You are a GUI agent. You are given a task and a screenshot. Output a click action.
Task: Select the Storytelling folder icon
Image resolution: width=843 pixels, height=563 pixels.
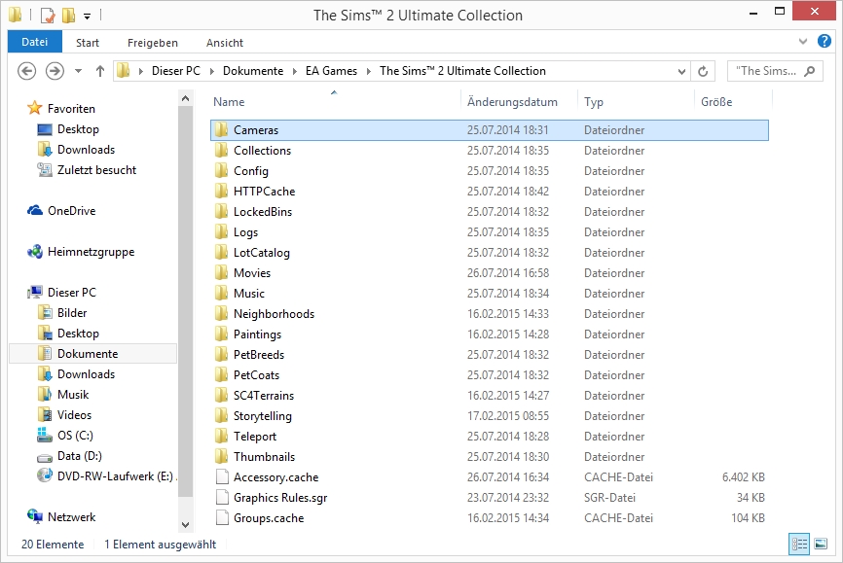point(221,415)
